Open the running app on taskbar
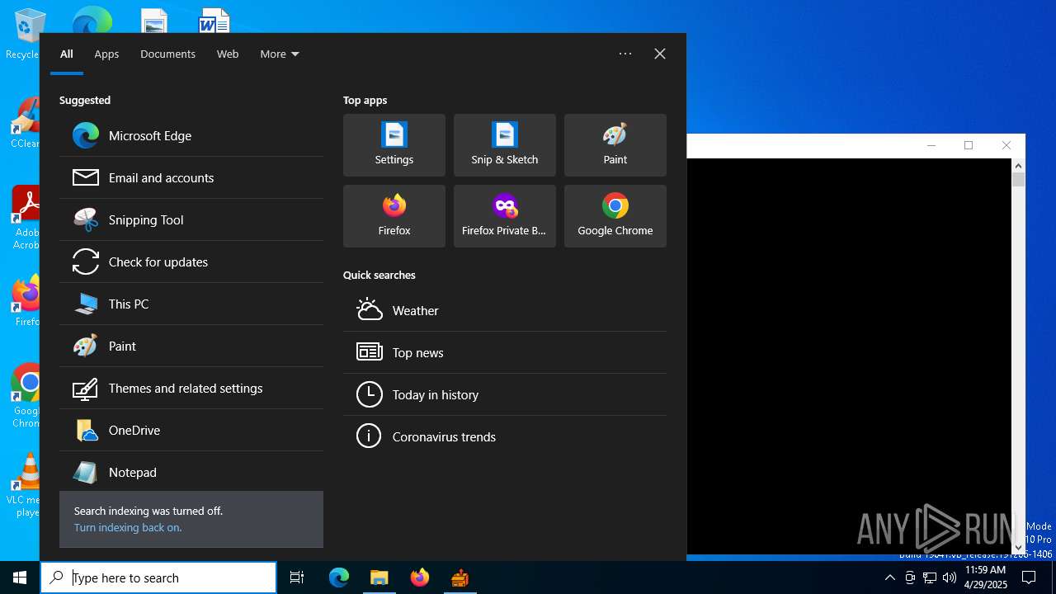The width and height of the screenshot is (1056, 594). coord(460,577)
